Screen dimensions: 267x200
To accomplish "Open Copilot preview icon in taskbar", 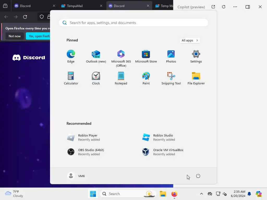I will pos(259,194).
